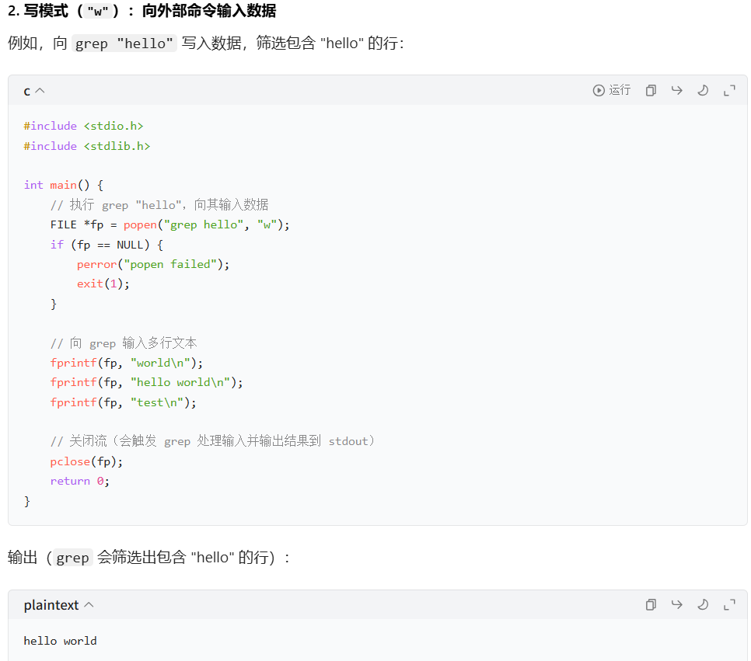Click the share arrow icon on the plaintext block

coord(676,605)
